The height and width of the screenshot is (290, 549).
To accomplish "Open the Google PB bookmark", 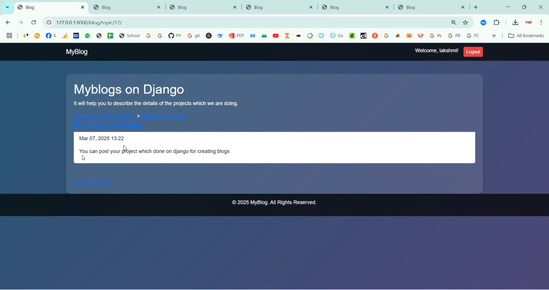I will click(454, 36).
